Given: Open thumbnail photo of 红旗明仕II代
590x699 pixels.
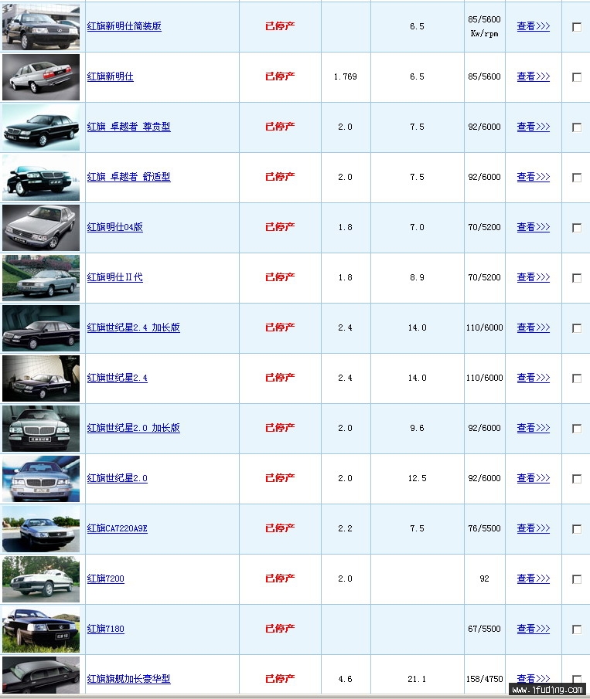Looking at the screenshot, I should pos(41,278).
